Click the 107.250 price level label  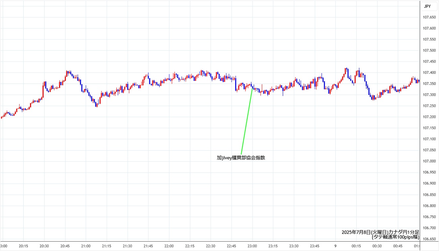(429, 106)
